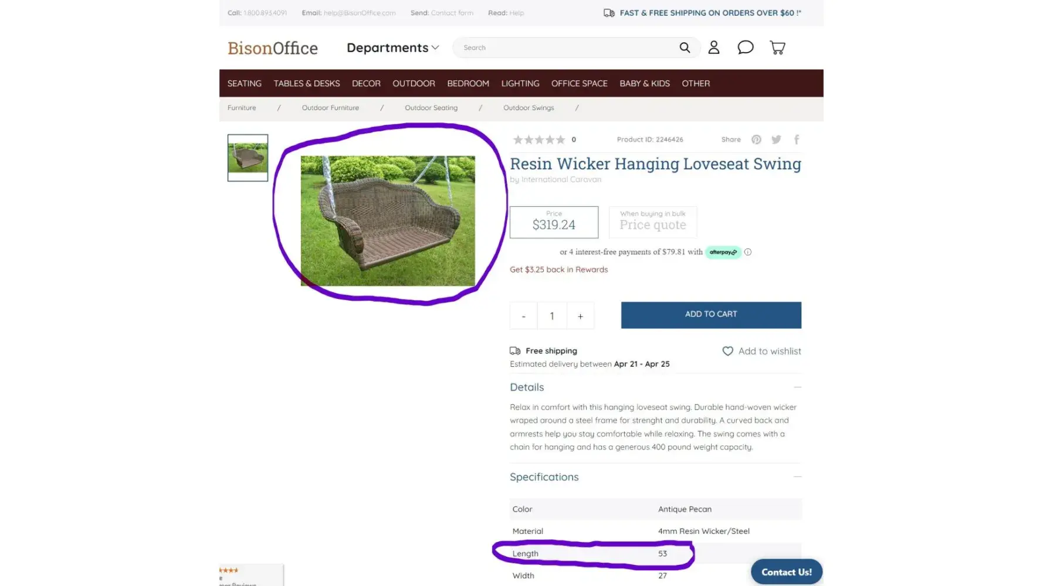Increase quantity with plus button

[x=580, y=316]
